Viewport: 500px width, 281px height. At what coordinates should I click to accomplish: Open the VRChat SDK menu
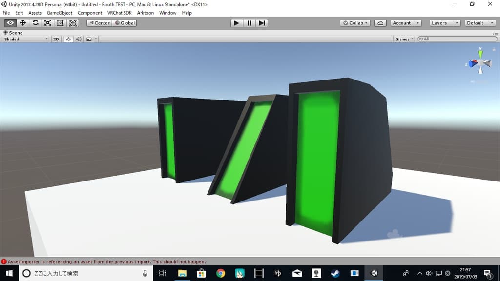tap(120, 13)
